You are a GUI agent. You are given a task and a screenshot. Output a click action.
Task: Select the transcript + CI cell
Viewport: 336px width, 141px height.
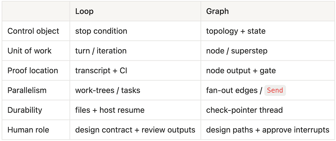pyautogui.click(x=135, y=70)
